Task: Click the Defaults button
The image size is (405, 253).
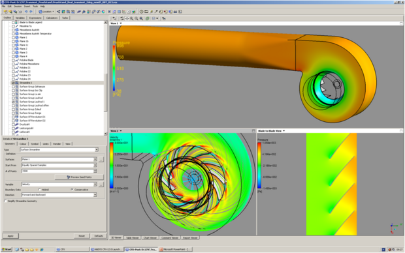Action: click(x=99, y=236)
